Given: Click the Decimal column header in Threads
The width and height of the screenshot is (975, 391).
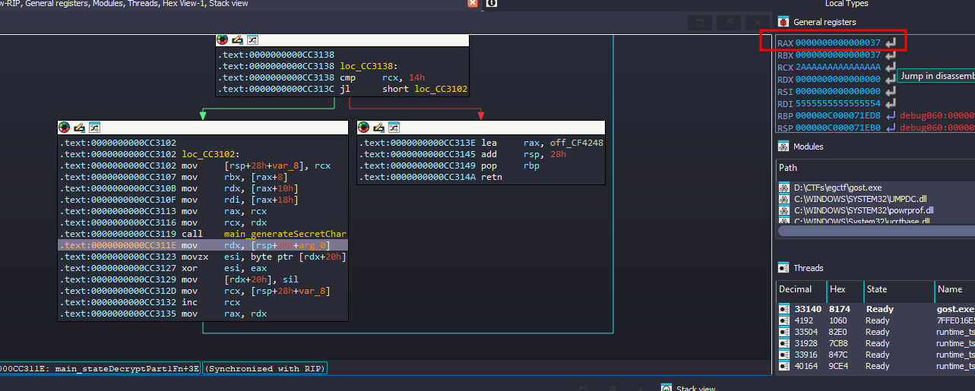Looking at the screenshot, I should click(x=795, y=289).
